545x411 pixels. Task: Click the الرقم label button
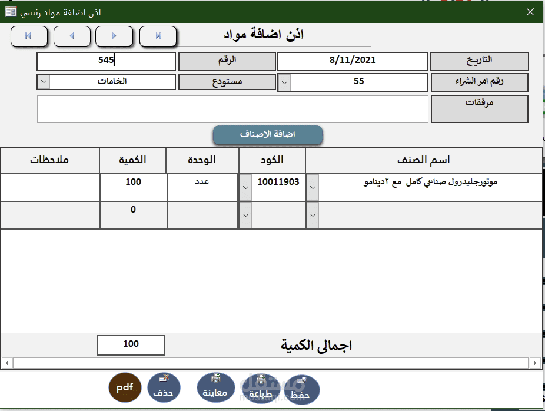[x=227, y=62]
